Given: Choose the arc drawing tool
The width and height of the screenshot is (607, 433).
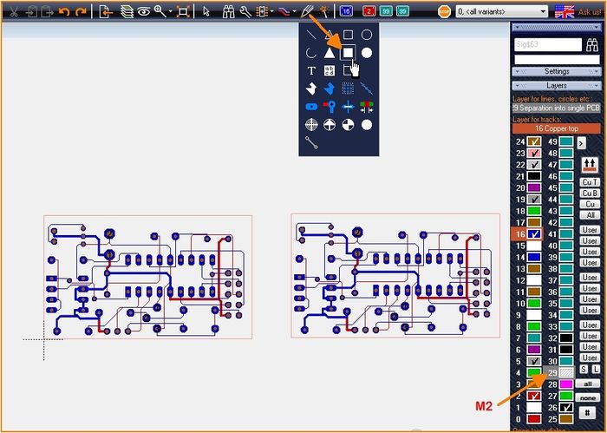Looking at the screenshot, I should click(x=310, y=52).
